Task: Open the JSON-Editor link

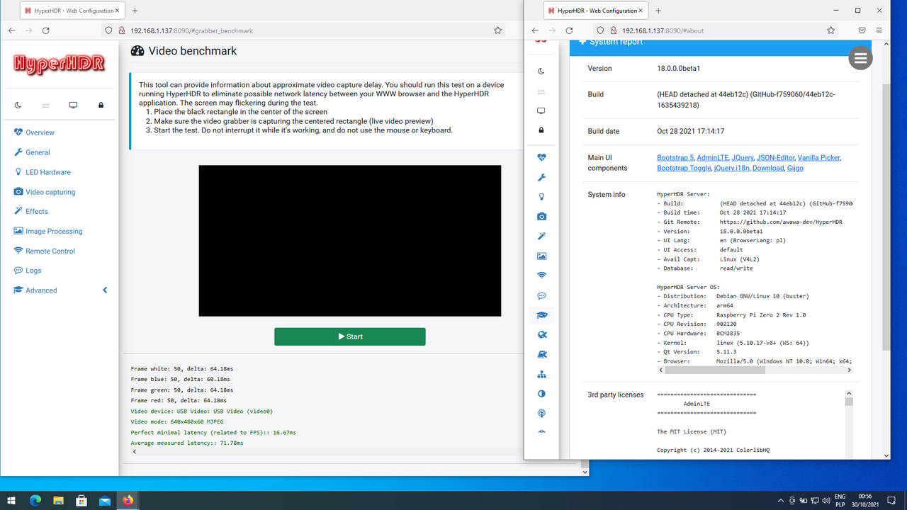Action: point(775,157)
